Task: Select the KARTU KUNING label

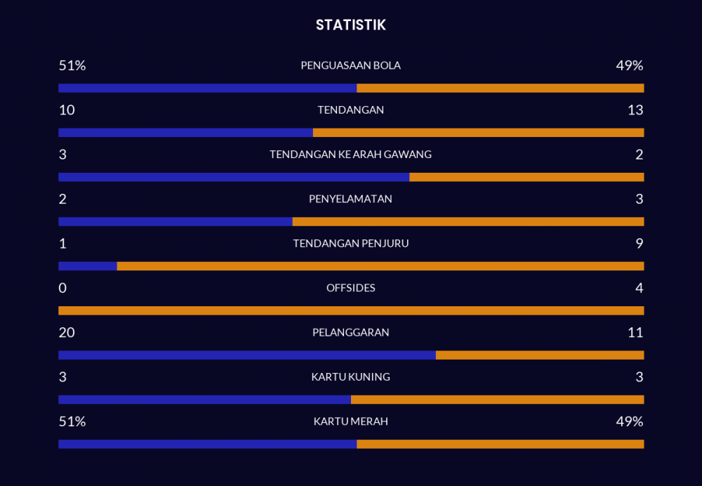Action: click(350, 377)
